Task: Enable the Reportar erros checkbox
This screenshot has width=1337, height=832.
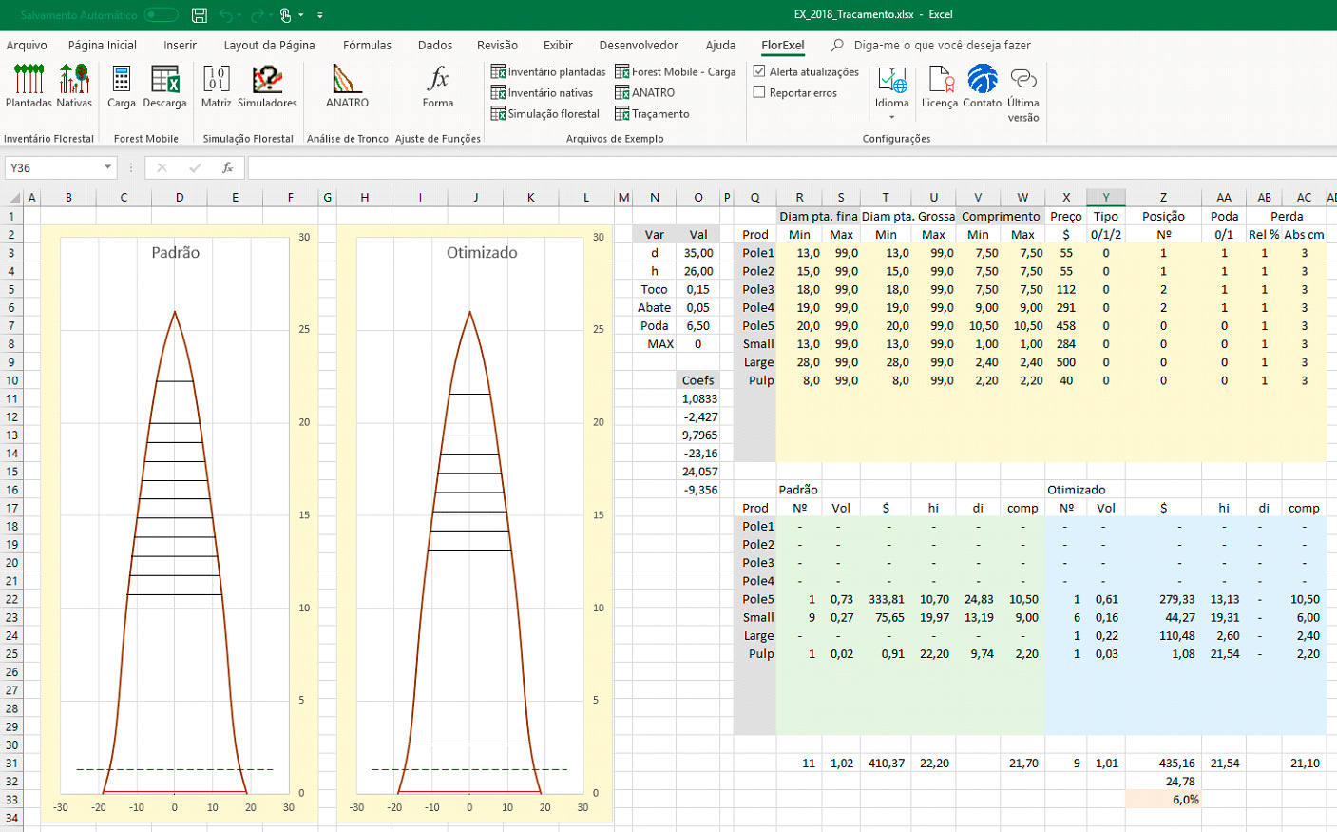Action: tap(760, 92)
